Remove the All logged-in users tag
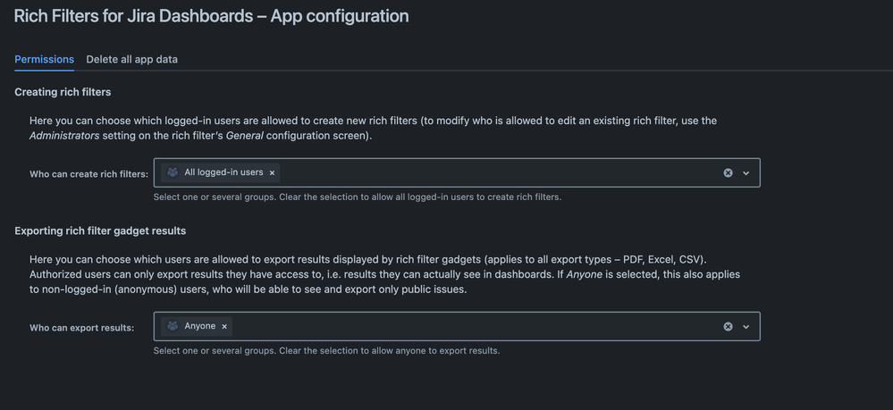893x410 pixels. coord(273,172)
